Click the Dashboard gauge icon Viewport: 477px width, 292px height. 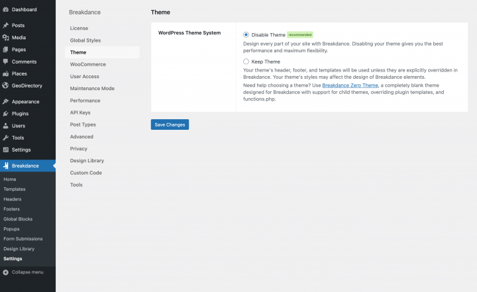pos(6,9)
